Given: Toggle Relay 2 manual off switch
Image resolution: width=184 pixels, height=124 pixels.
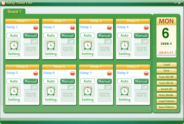Looking at the screenshot, I should [68, 41].
